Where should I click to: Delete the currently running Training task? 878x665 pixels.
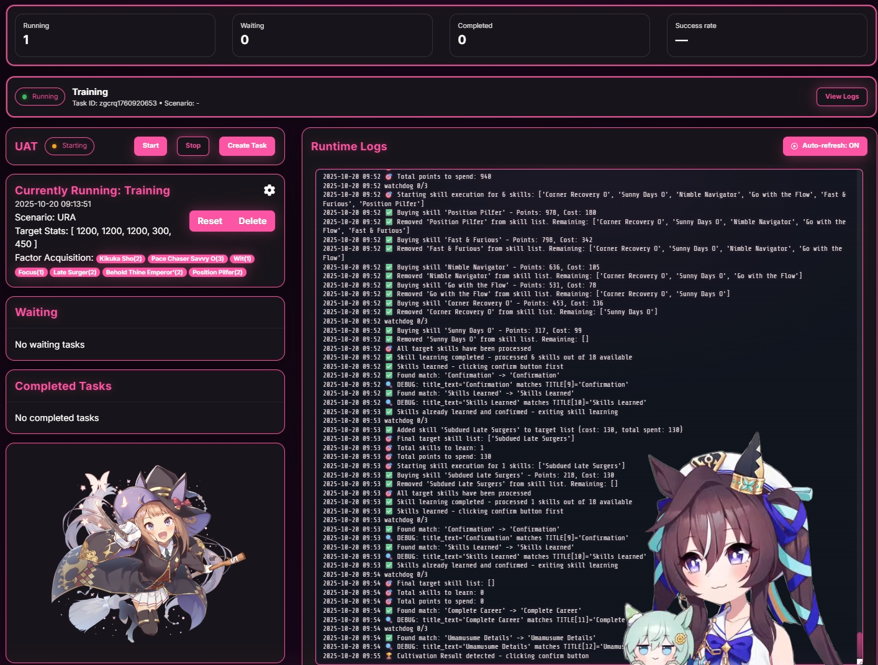[x=253, y=221]
